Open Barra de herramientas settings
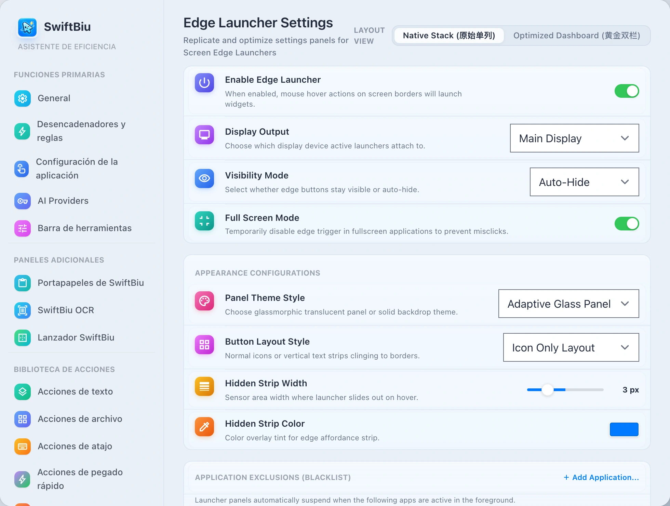 [82, 228]
